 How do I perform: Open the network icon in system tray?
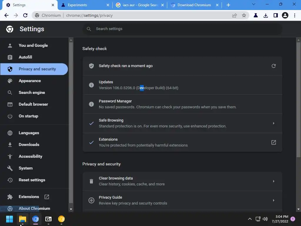(x=258, y=219)
